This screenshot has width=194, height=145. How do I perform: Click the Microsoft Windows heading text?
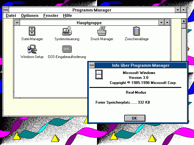[x=139, y=73]
